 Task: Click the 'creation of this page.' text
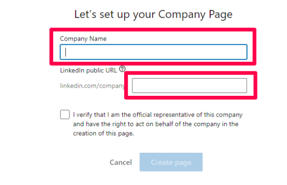pyautogui.click(x=103, y=133)
